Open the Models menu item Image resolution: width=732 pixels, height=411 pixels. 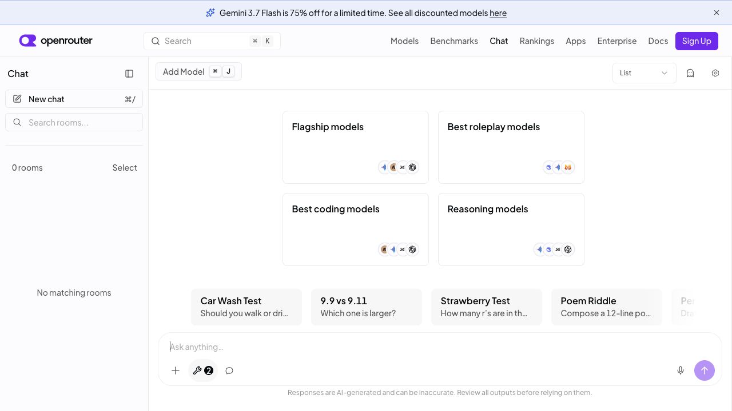pos(404,41)
